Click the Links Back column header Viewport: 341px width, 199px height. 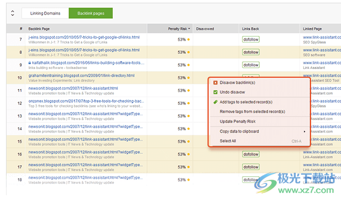point(251,29)
